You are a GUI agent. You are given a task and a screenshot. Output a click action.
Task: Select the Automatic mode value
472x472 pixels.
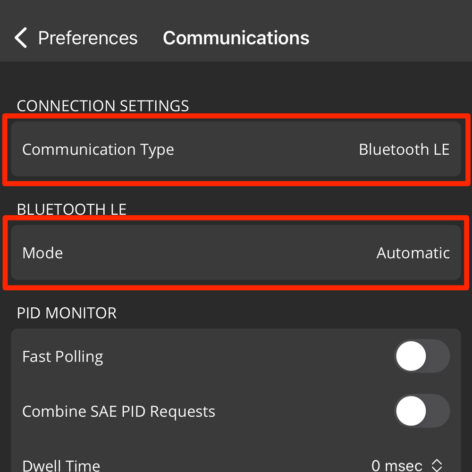click(413, 253)
